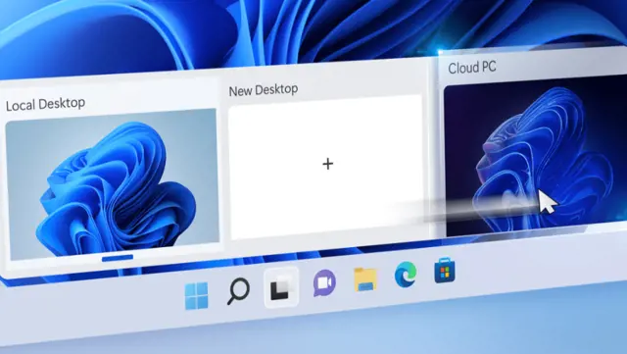The image size is (627, 354).
Task: Launch the Teams Chat taskbar icon
Action: click(324, 282)
